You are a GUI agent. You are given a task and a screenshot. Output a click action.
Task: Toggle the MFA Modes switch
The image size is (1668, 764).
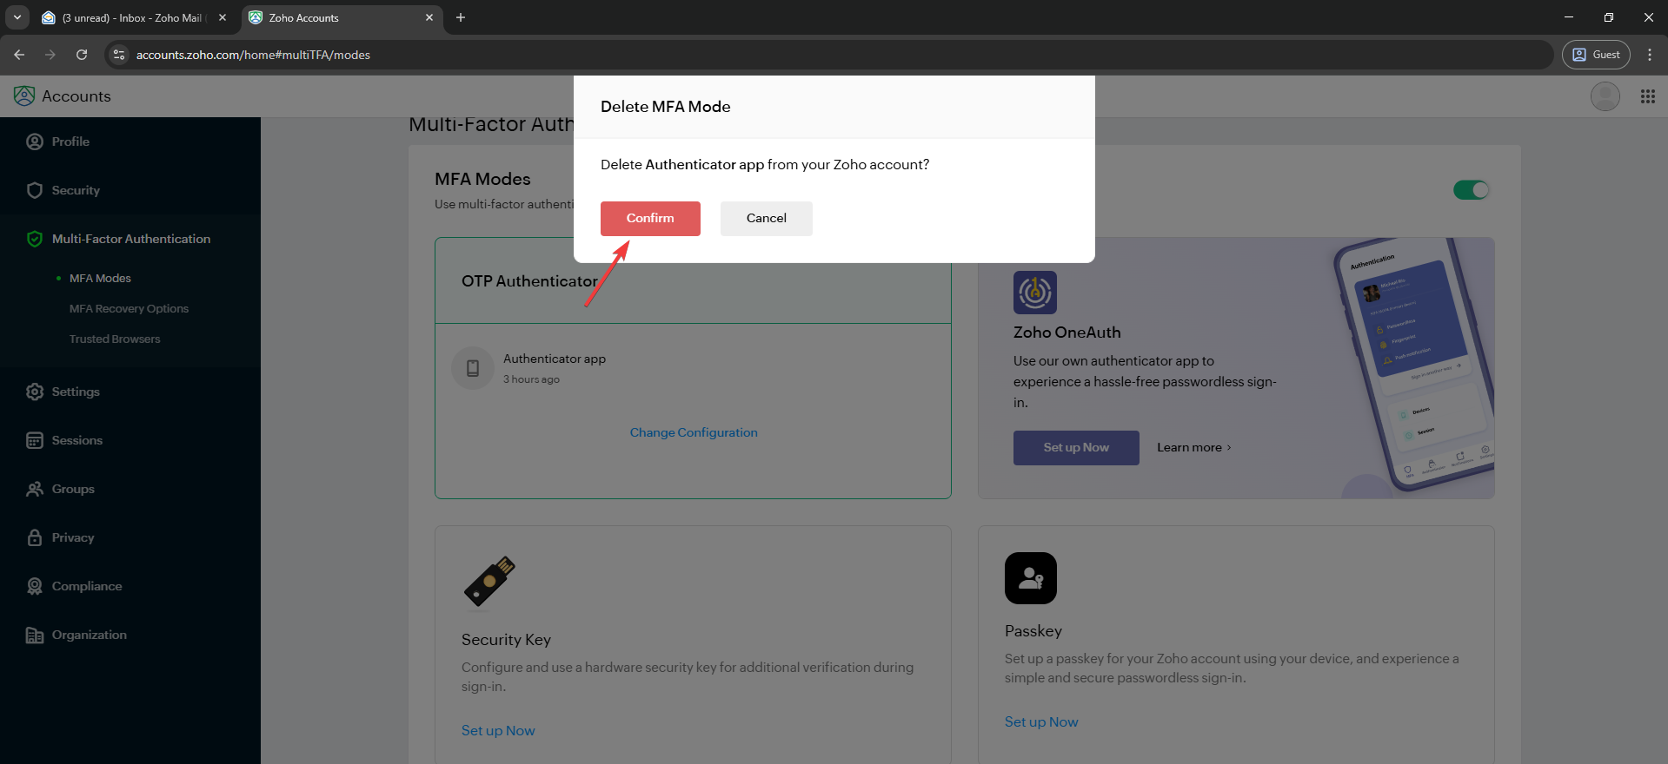[1471, 190]
